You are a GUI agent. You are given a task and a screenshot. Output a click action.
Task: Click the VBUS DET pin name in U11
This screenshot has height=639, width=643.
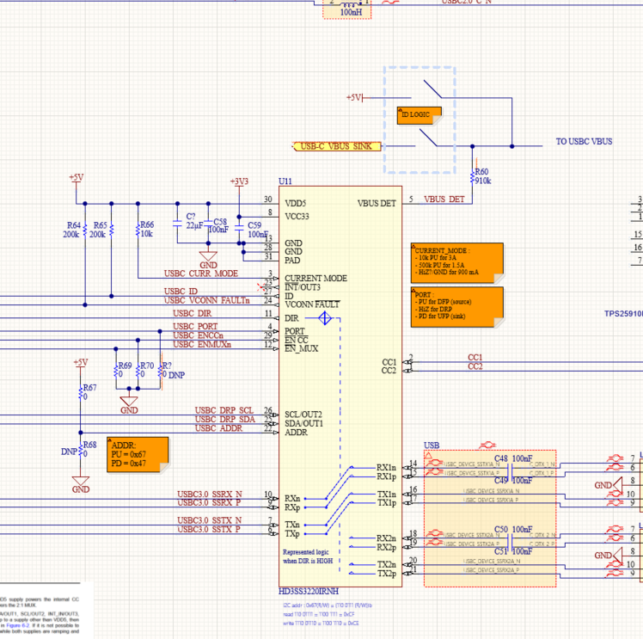(377, 204)
